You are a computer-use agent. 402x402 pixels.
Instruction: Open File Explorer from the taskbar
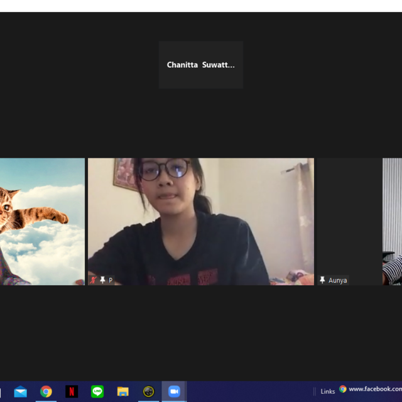[123, 391]
